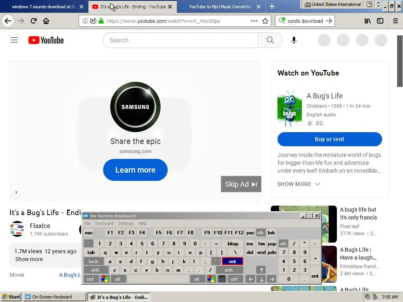Open the A Bug's Life movie title link
This screenshot has width=403, height=302.
325,96
